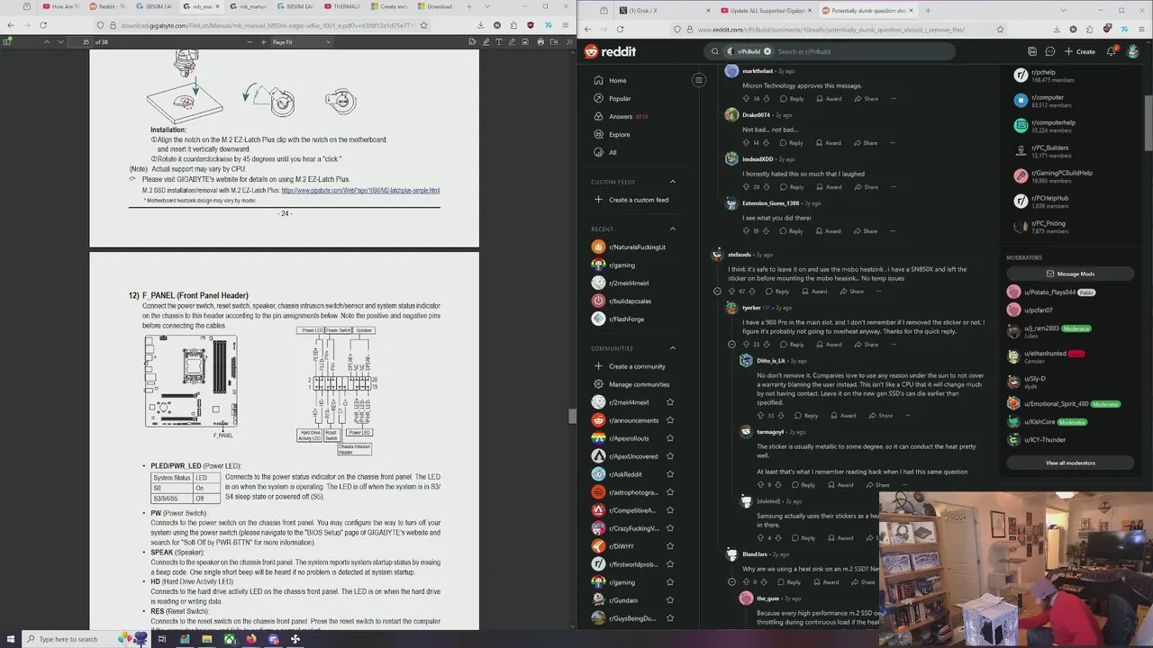Open the More options menu on the Drake0074 comment
Screen dimensions: 1153x648
893,143
